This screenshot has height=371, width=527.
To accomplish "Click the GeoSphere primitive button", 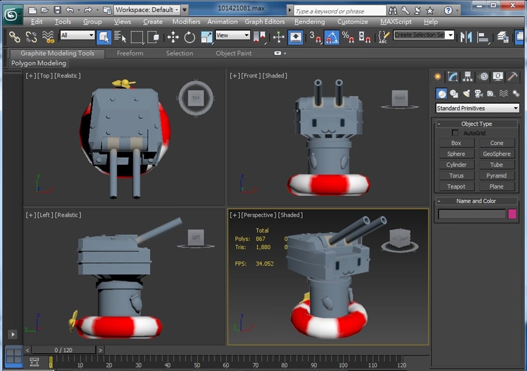I will click(x=497, y=154).
